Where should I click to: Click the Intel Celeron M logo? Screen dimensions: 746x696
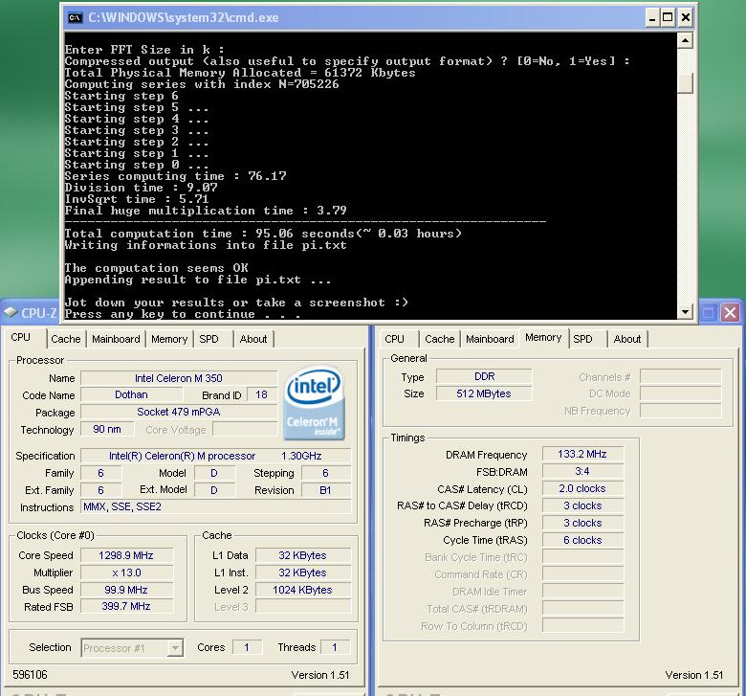point(314,403)
